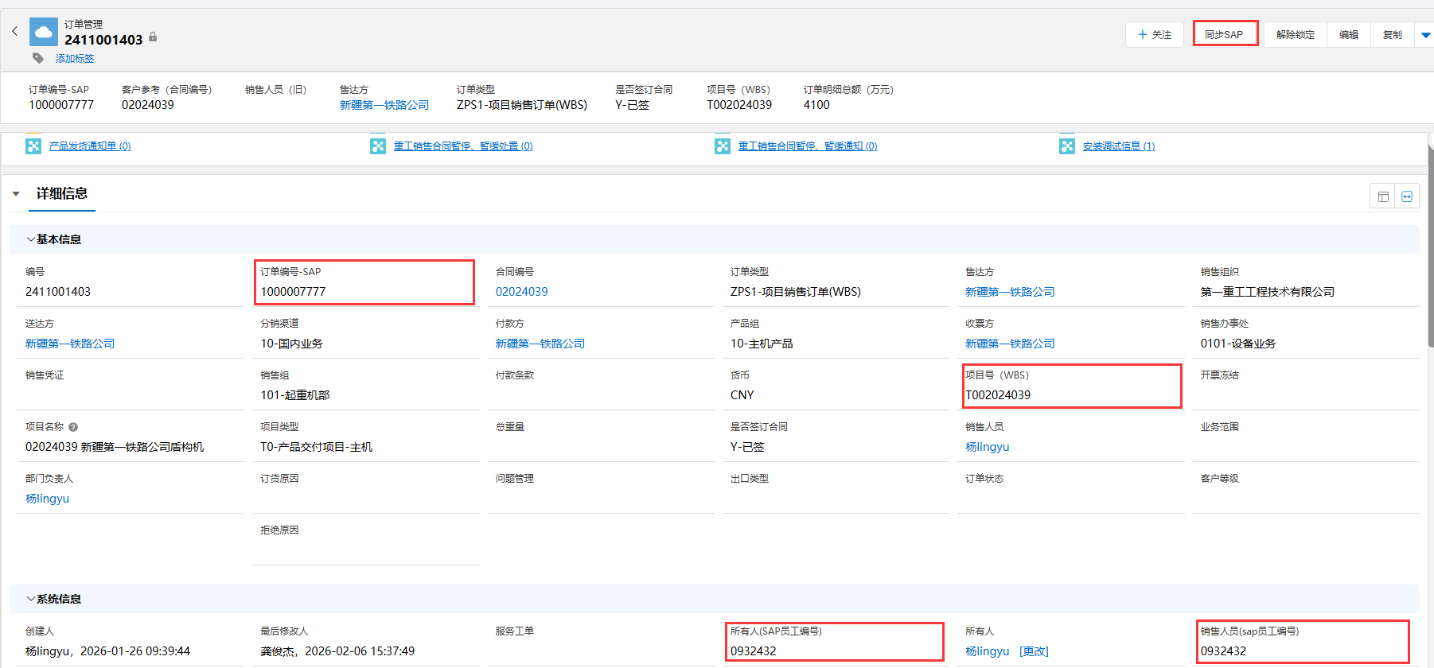Click help icon next to 项目名称
This screenshot has height=668, width=1434.
point(73,427)
